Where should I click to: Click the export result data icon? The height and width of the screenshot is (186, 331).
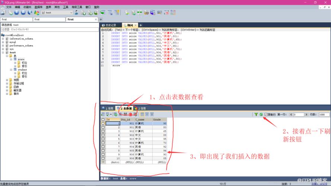(103, 114)
